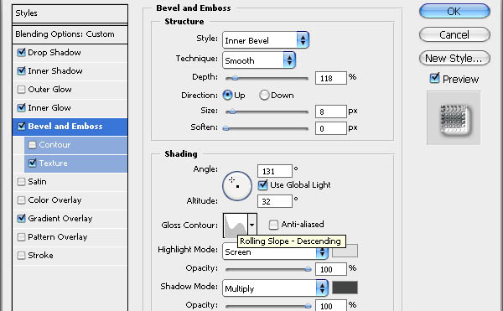Open the Inner Glow settings label
Viewport: 503px width, 311px height.
coord(49,107)
